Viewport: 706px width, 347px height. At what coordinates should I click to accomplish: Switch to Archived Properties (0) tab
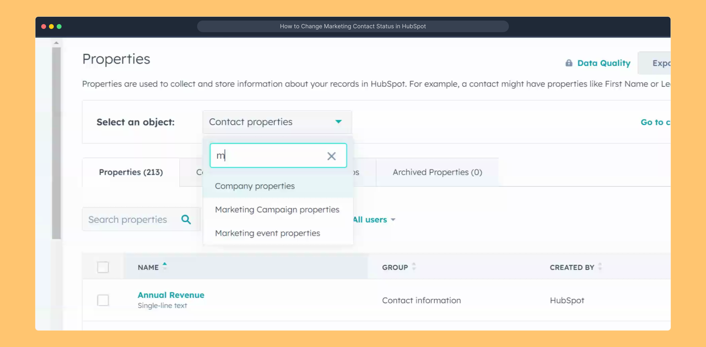[437, 172]
